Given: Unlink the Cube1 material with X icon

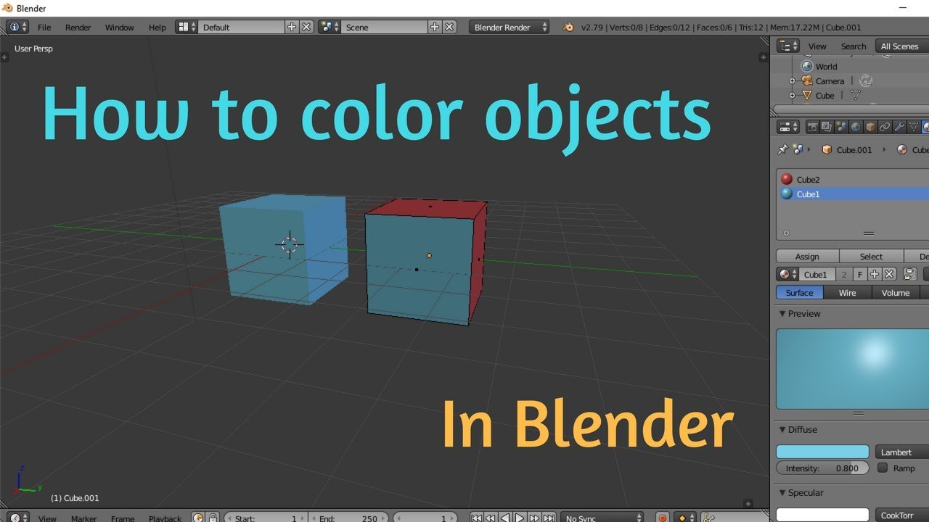Looking at the screenshot, I should coord(889,274).
